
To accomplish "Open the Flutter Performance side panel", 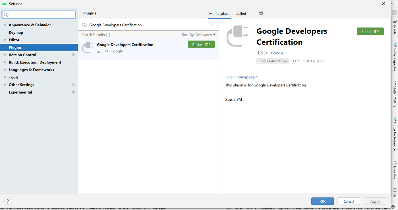I will click(395, 134).
